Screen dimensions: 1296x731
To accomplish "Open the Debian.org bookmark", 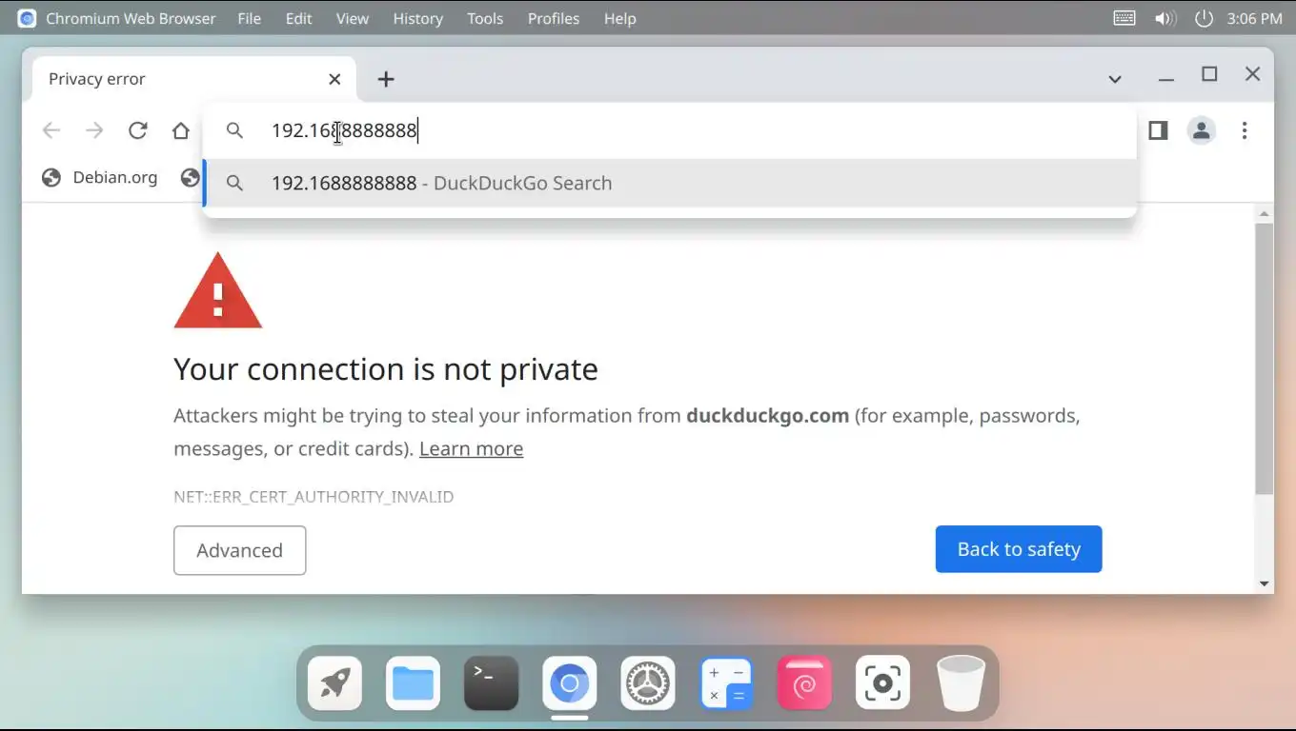I will tap(100, 177).
